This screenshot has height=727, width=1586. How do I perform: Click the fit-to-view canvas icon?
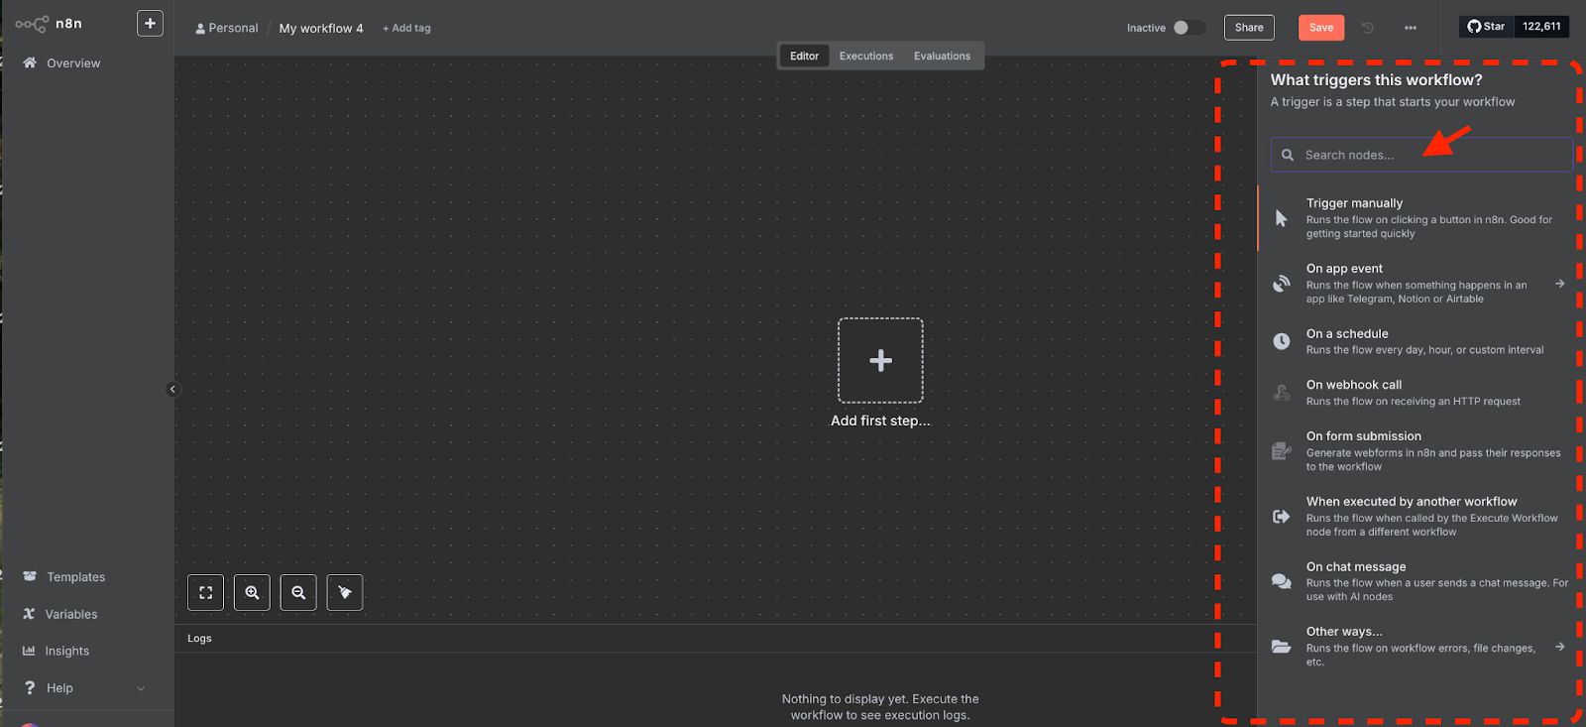pyautogui.click(x=205, y=592)
